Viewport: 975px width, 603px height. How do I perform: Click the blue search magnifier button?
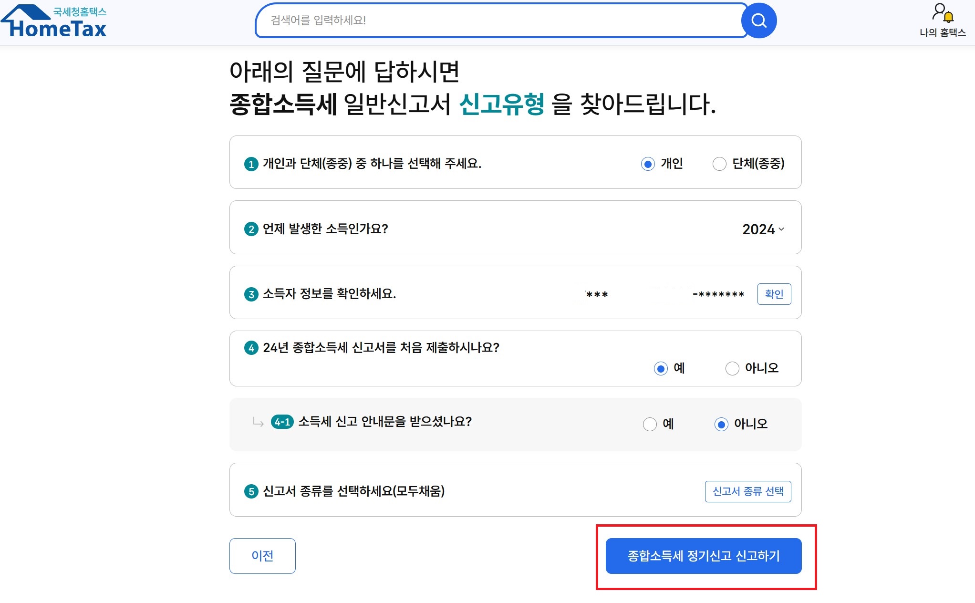coord(758,21)
